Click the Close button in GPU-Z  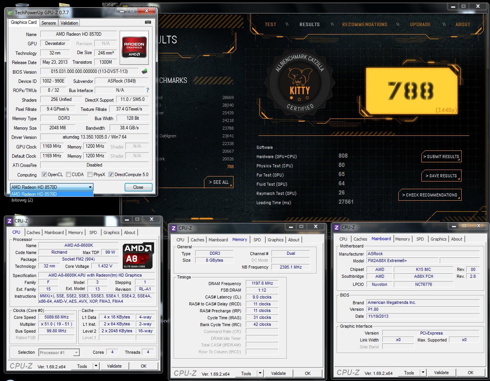(x=138, y=187)
